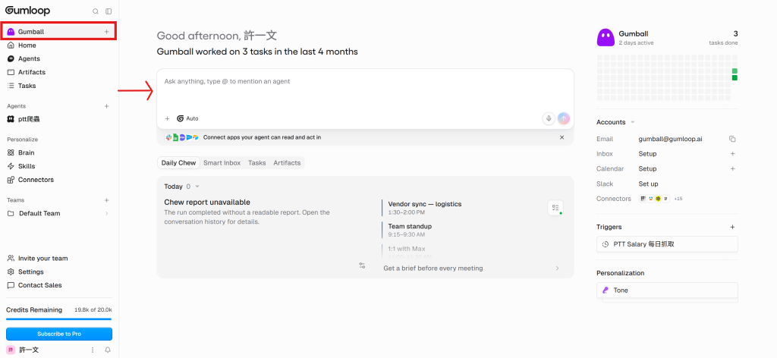Expand Default Team chevron
Screen dimensions: 777x358
click(x=106, y=213)
